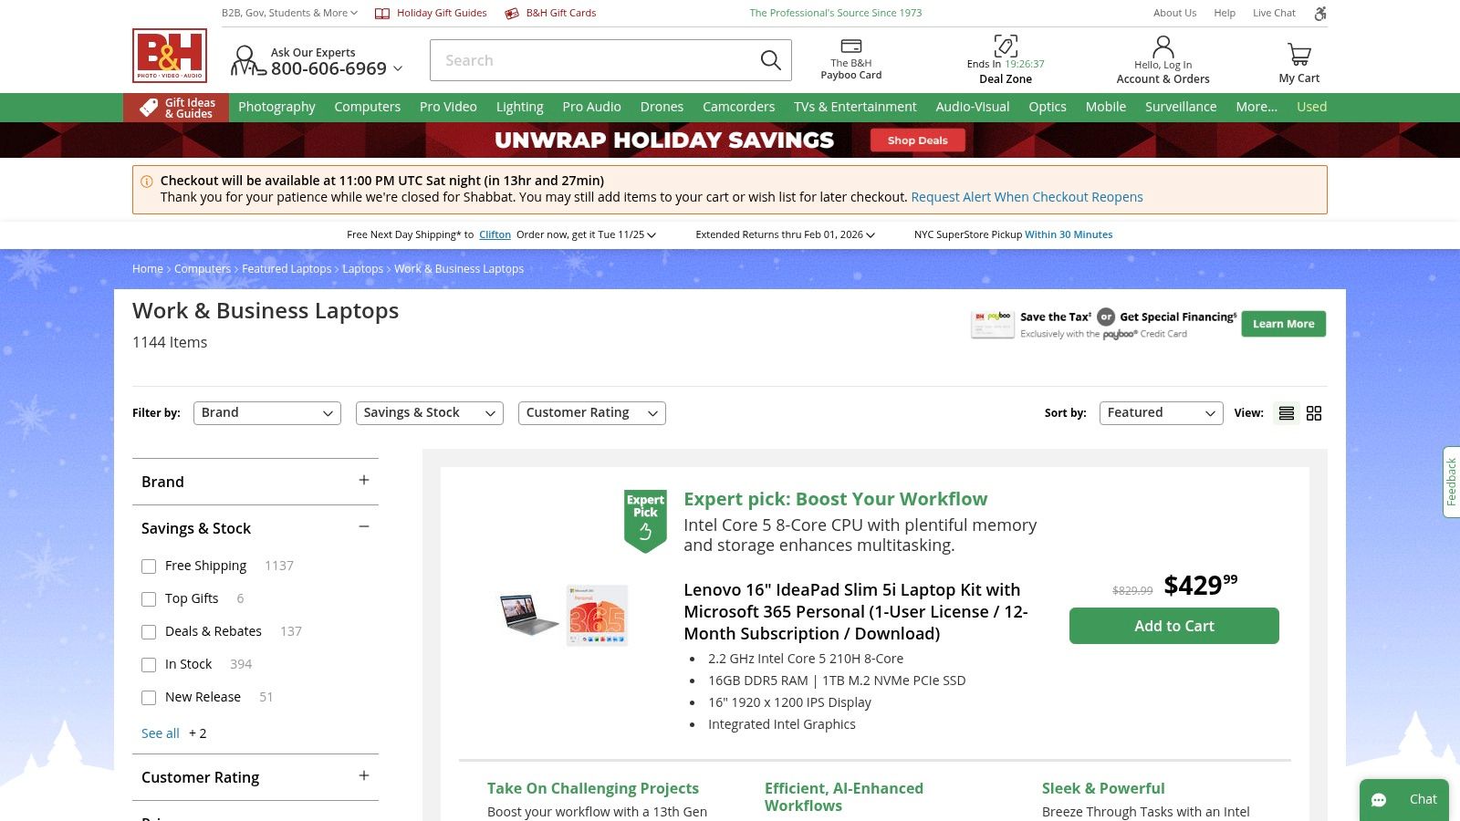Open the Lighting menu
Viewport: 1460px width, 821px height.
click(519, 107)
